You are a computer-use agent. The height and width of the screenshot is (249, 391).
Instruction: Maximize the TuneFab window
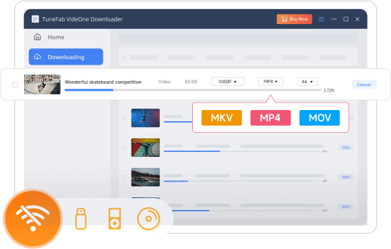pyautogui.click(x=346, y=19)
